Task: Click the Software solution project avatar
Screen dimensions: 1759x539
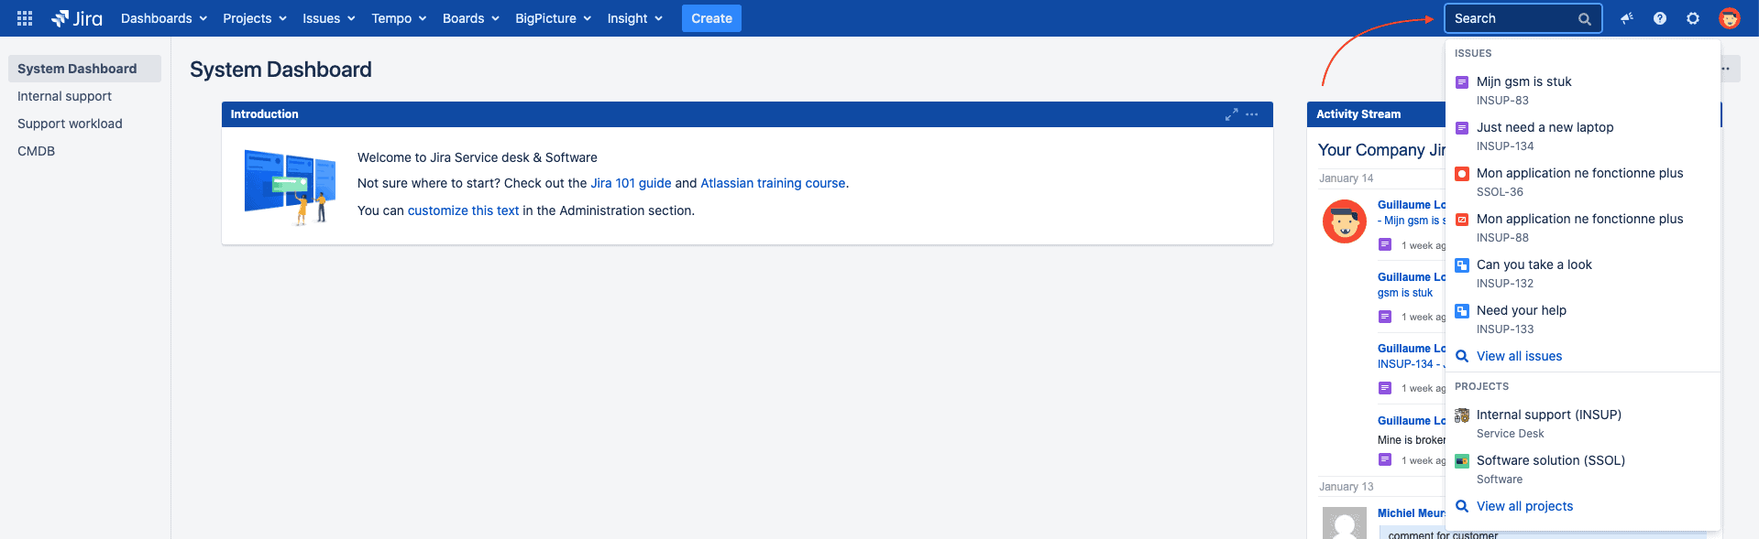Action: coord(1462,461)
